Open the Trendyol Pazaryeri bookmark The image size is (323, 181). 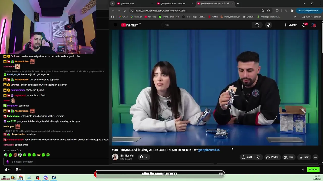coord(230,17)
